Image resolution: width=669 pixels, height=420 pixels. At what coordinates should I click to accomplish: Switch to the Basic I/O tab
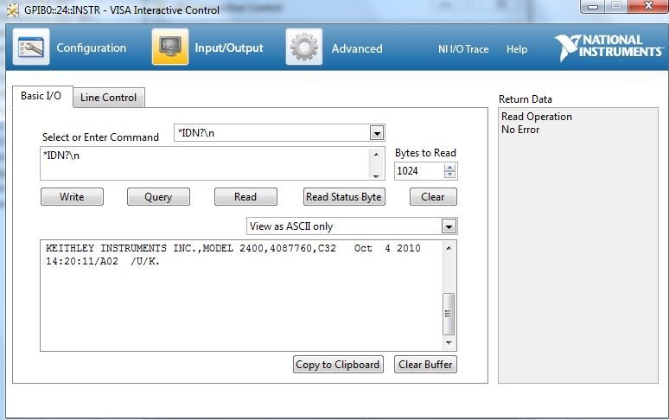point(41,96)
